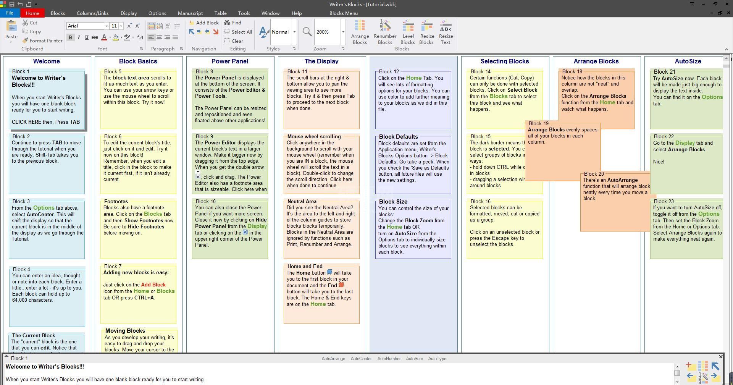Apply the yellow fill bucket color

tap(116, 37)
